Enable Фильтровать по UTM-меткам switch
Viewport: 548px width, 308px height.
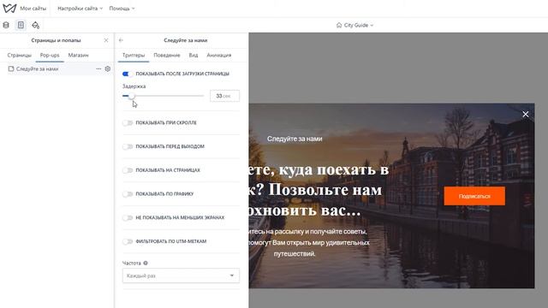click(x=128, y=241)
